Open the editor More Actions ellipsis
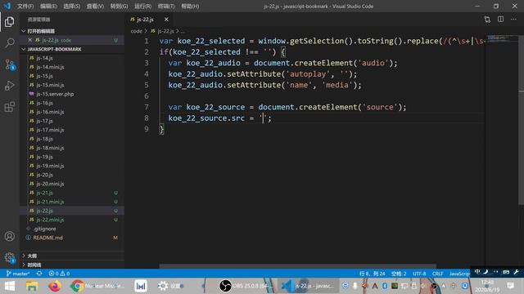 [513, 20]
